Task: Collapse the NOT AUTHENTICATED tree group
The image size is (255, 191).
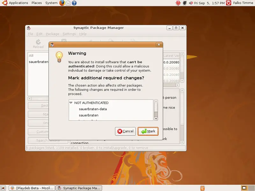Action: [x=71, y=103]
